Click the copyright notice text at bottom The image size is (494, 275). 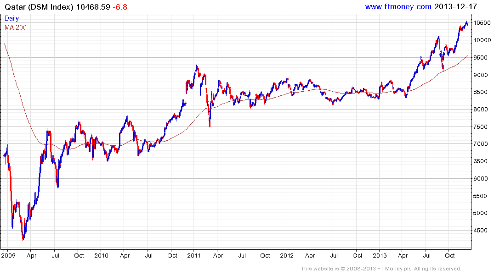[x=381, y=269]
